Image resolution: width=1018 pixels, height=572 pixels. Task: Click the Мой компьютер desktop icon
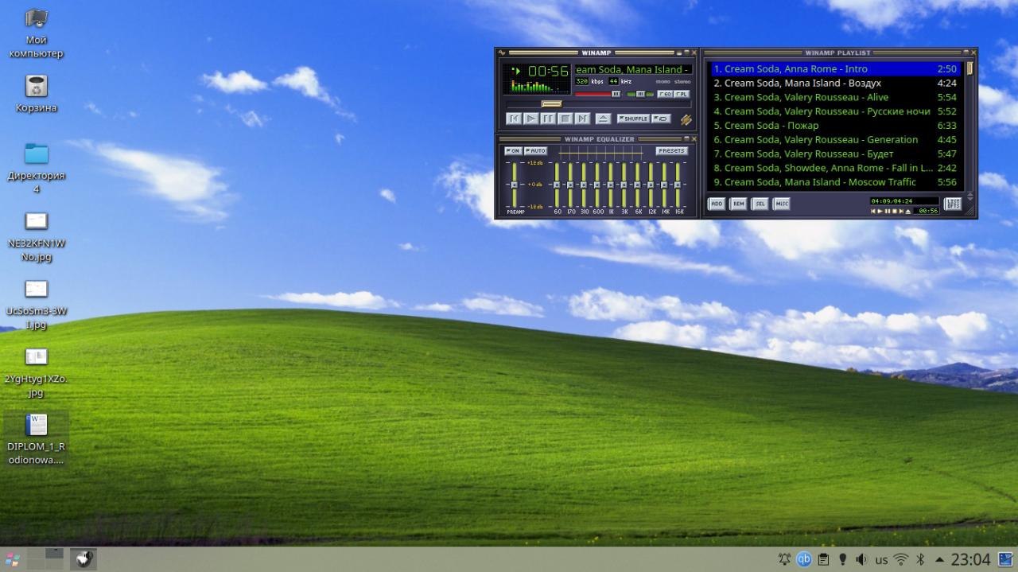[37, 33]
